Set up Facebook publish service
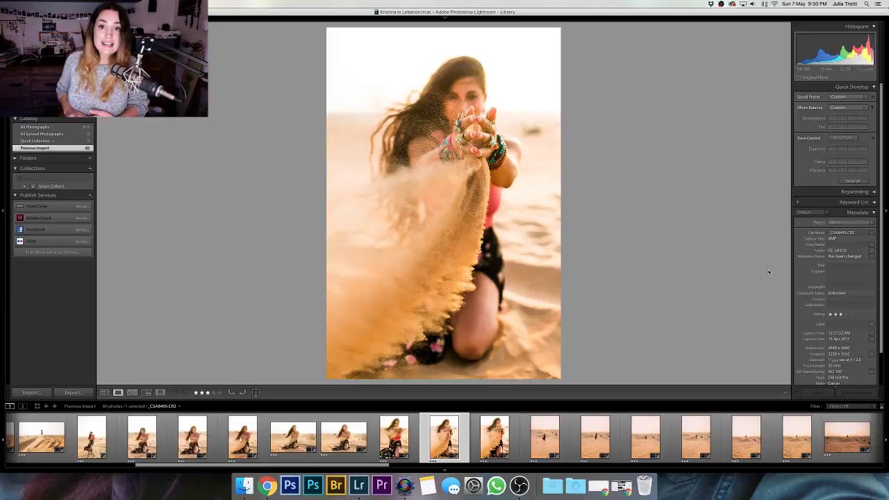 pyautogui.click(x=81, y=230)
